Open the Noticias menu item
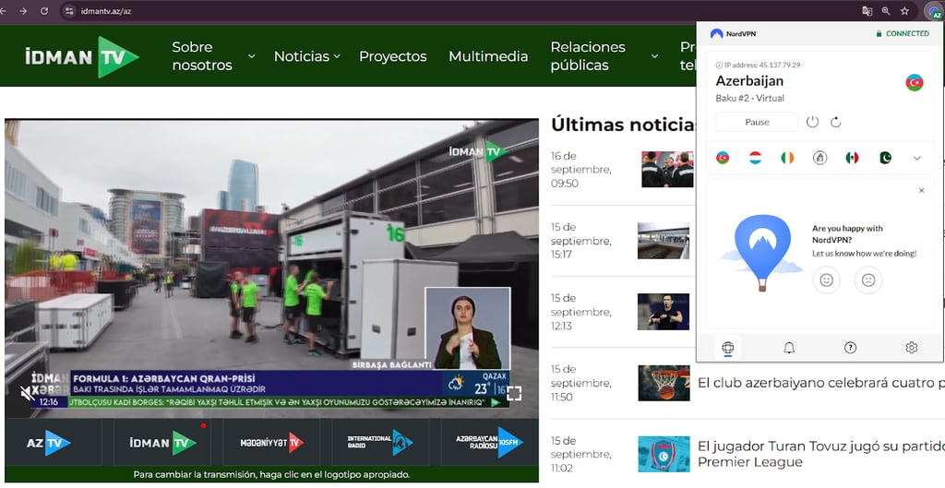Image resolution: width=945 pixels, height=488 pixels. coord(302,56)
